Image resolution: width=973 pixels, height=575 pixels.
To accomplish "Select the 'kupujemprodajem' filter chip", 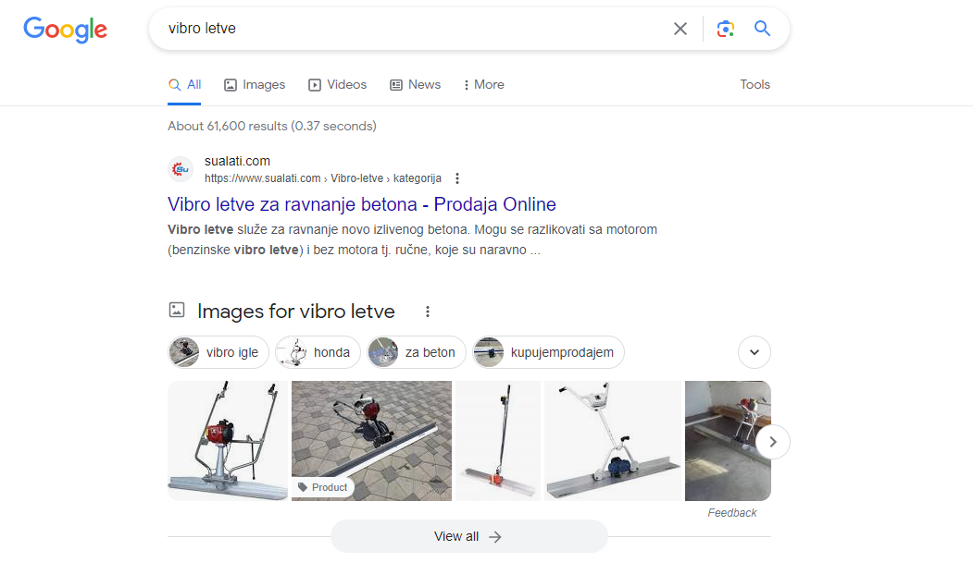I will click(549, 352).
